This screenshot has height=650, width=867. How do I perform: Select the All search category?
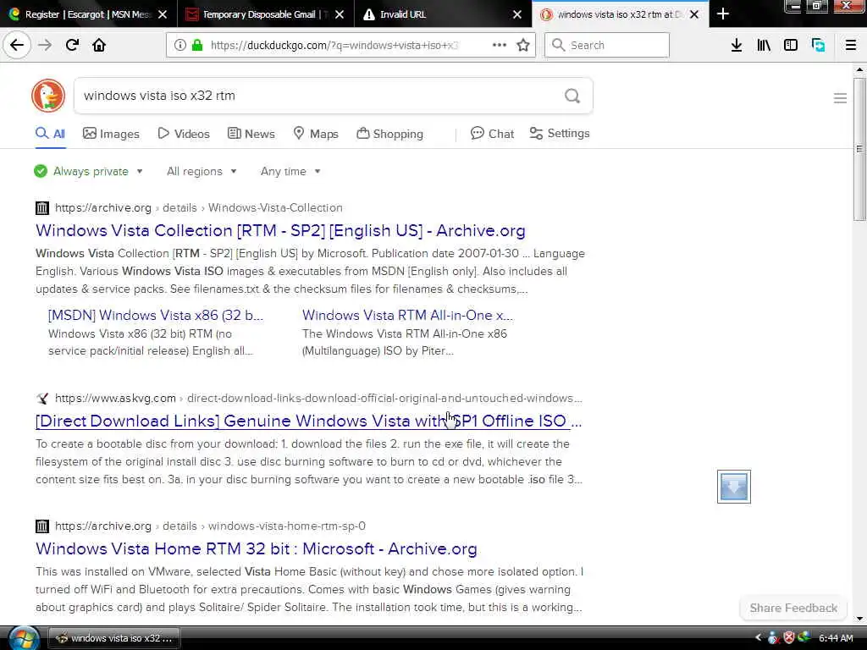(x=50, y=134)
